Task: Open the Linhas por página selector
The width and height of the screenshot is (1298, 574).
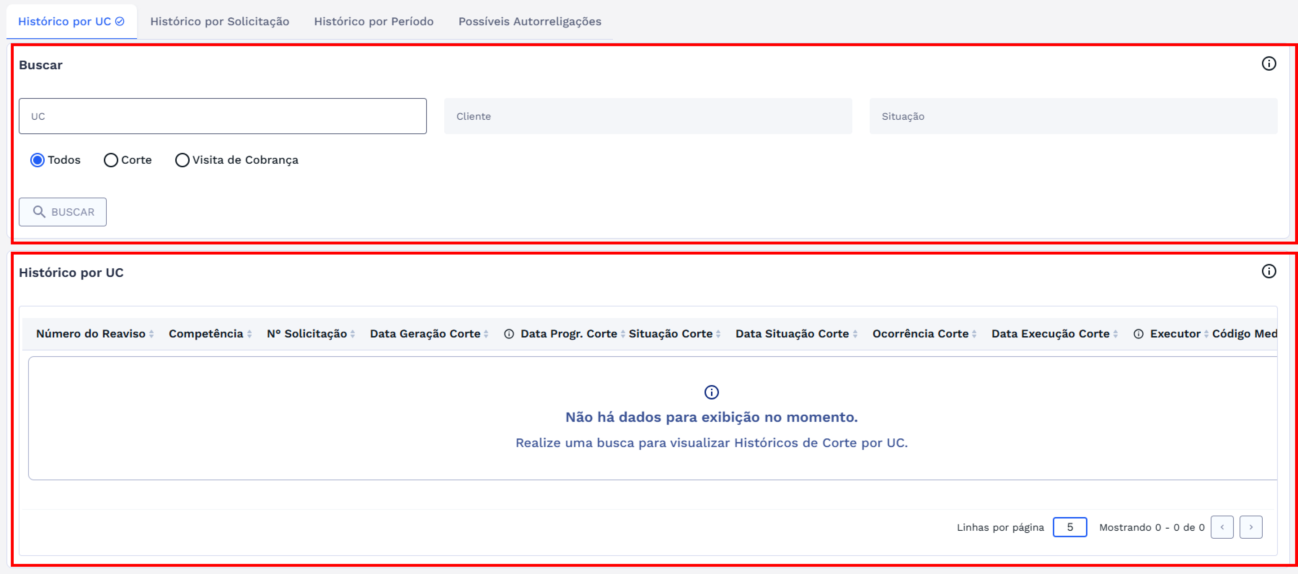Action: click(x=1069, y=527)
